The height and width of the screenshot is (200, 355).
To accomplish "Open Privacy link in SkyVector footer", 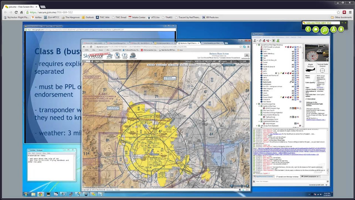I will 117,190.
